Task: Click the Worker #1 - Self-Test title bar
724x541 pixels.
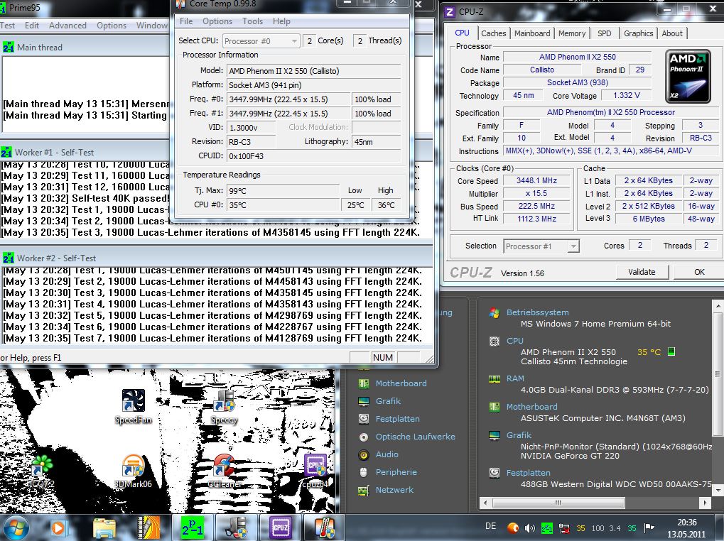Action: pyautogui.click(x=85, y=152)
